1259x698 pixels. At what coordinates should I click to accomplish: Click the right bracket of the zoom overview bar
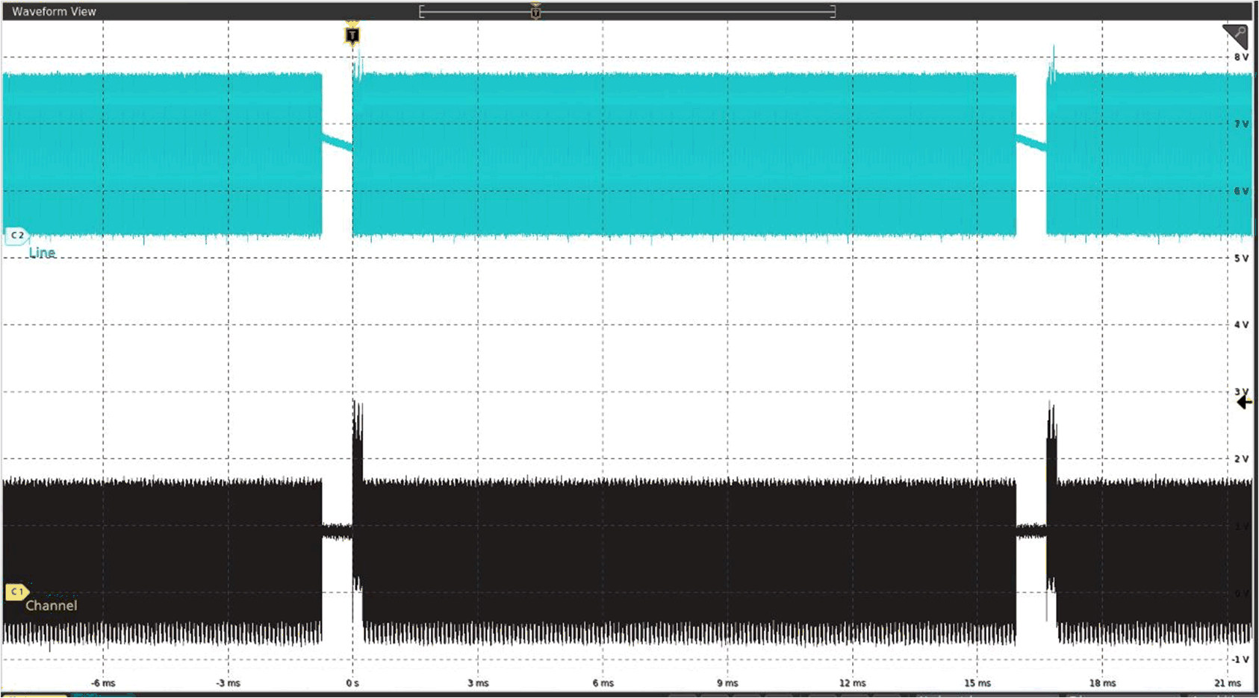click(831, 11)
